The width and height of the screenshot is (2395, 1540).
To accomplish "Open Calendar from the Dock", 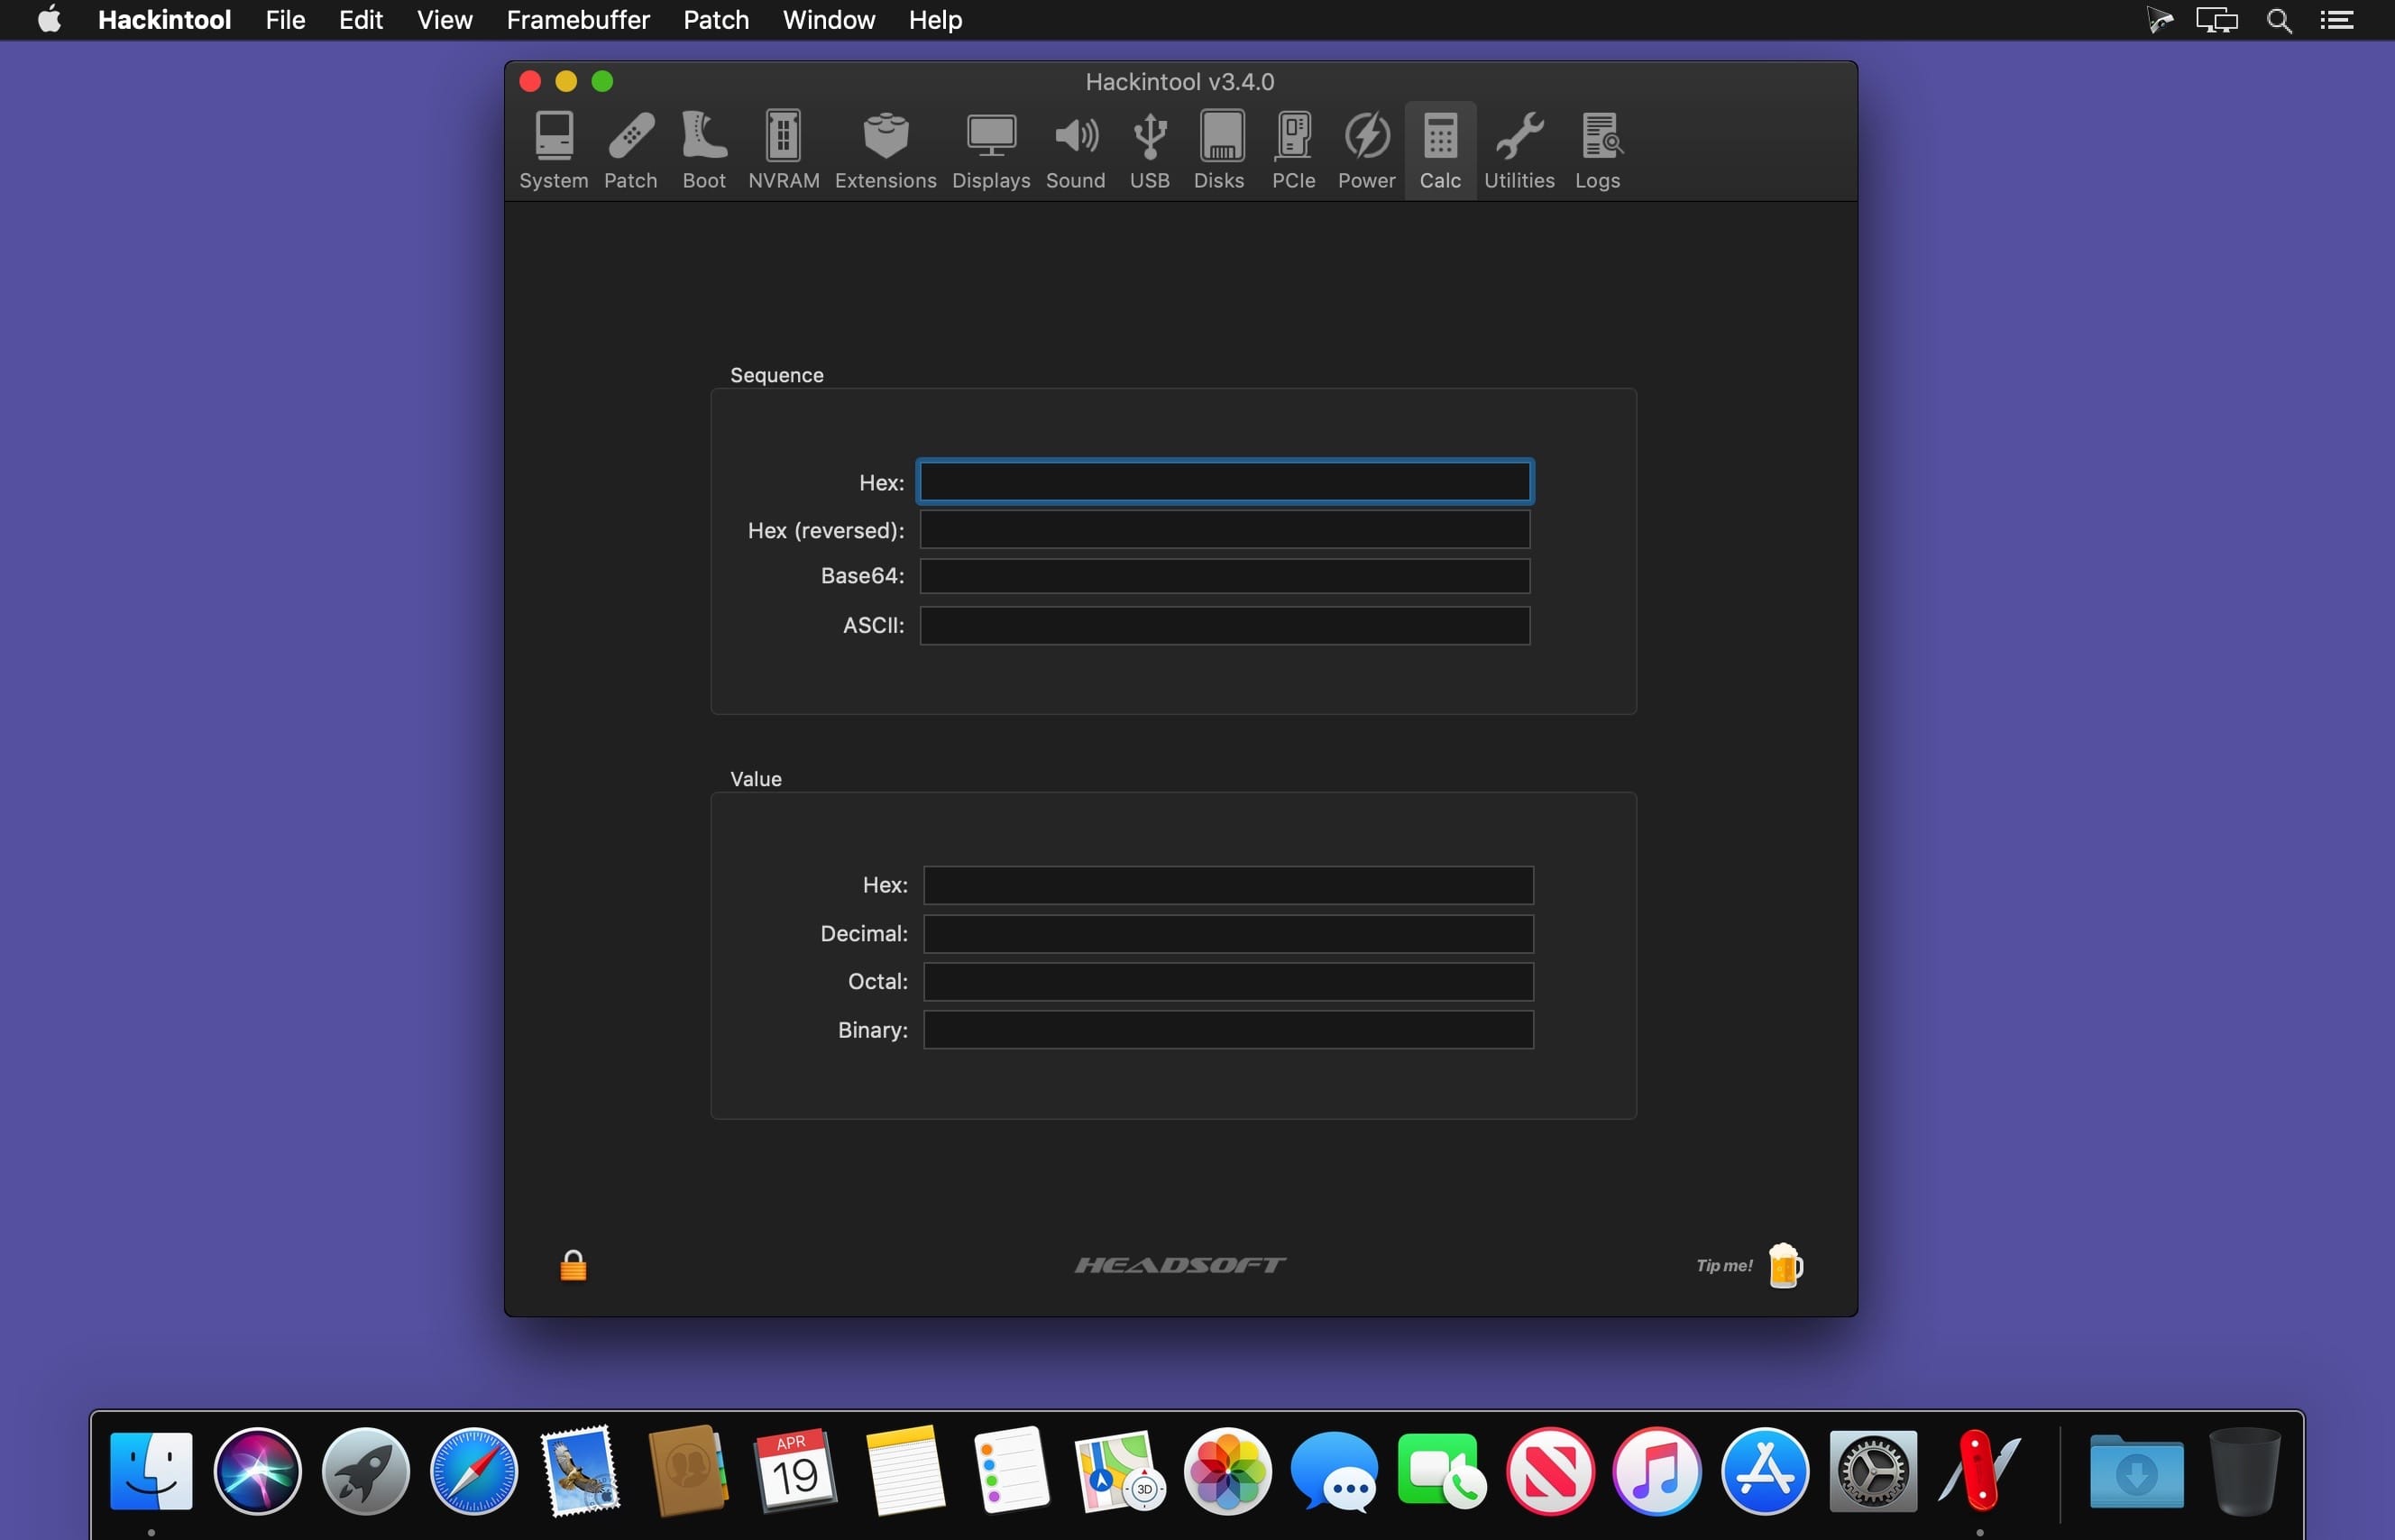I will (x=795, y=1471).
